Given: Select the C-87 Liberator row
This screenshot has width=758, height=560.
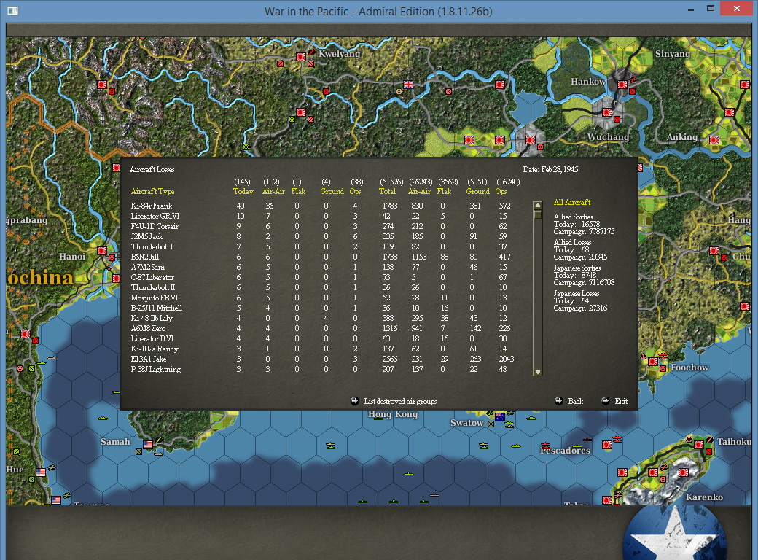Looking at the screenshot, I should [x=321, y=278].
